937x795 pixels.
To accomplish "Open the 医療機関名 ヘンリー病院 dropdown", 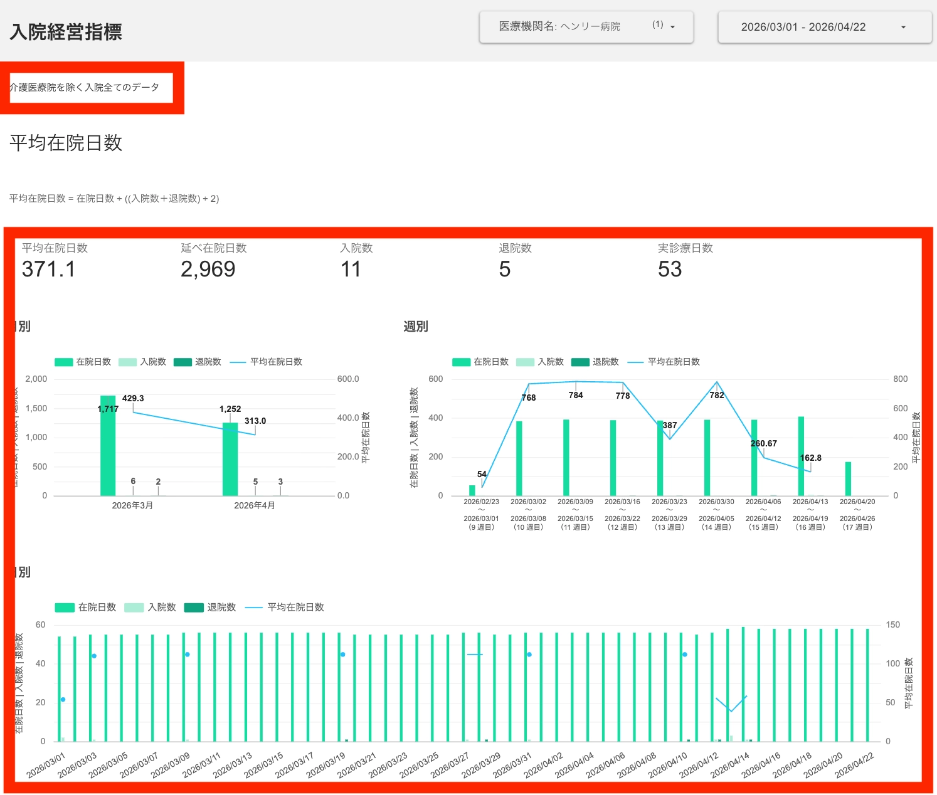I will [x=586, y=27].
